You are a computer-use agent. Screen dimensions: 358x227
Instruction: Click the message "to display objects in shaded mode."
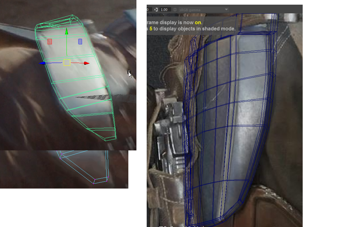pyautogui.click(x=194, y=29)
